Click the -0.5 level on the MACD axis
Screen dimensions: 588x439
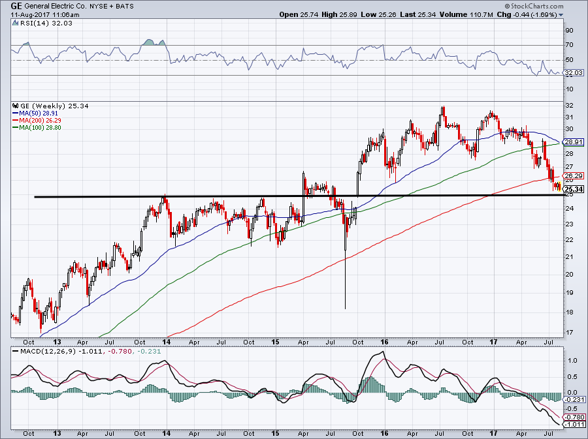(571, 409)
